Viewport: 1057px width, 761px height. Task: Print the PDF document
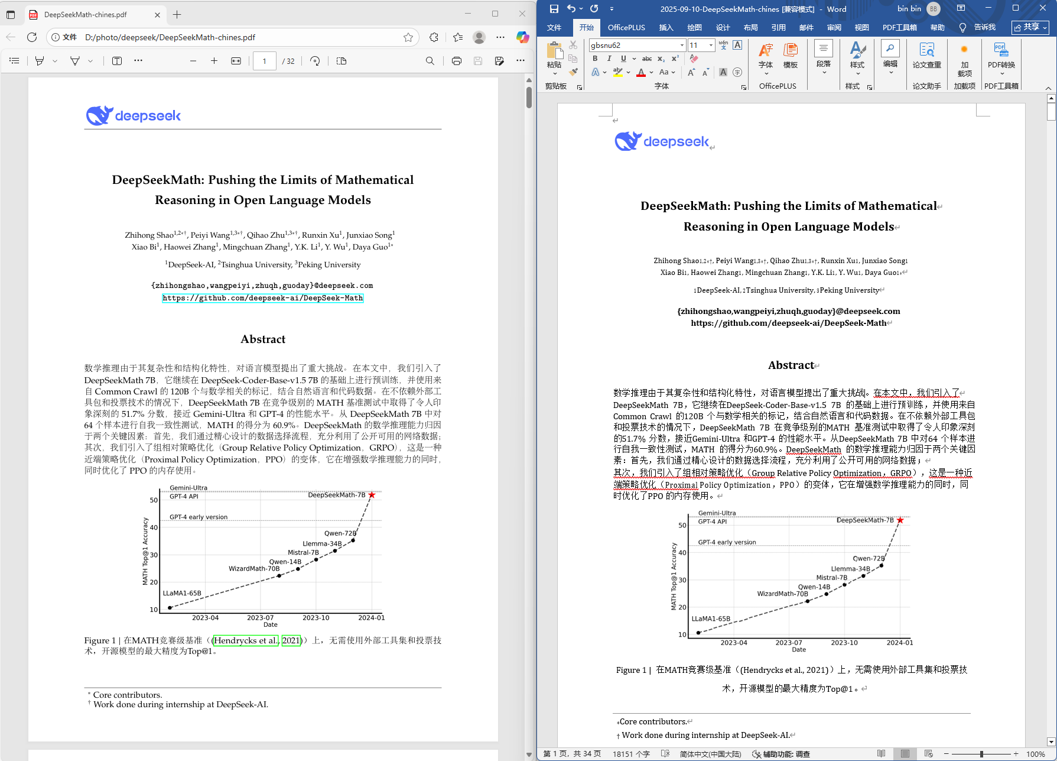[456, 61]
